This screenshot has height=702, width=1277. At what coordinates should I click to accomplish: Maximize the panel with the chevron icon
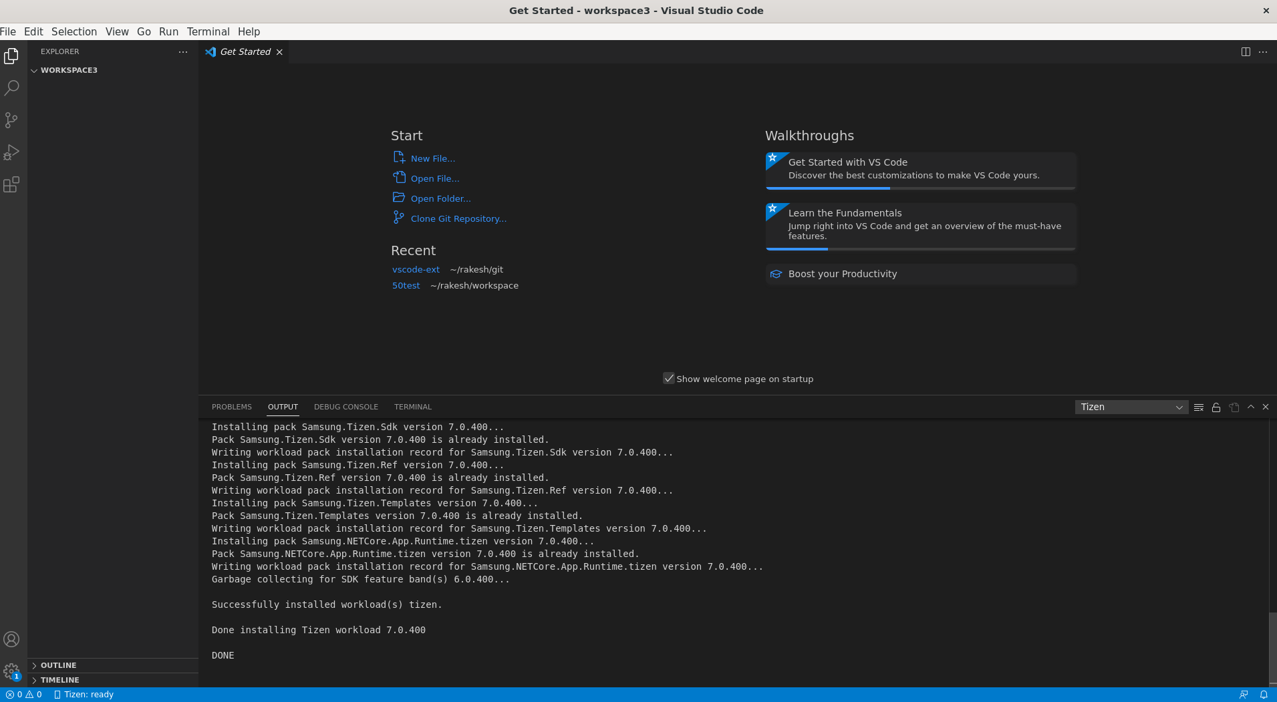tap(1249, 407)
